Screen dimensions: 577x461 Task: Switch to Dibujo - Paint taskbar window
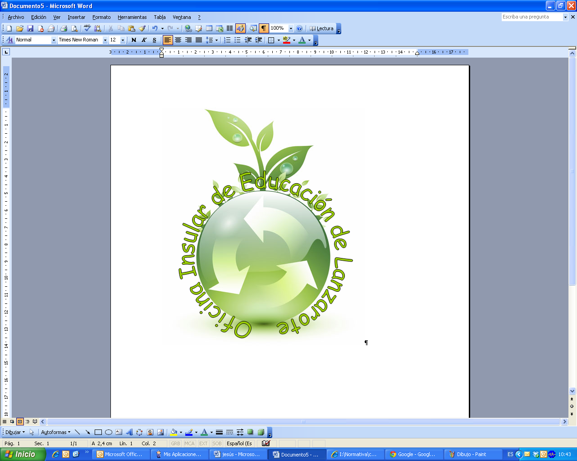coord(473,454)
